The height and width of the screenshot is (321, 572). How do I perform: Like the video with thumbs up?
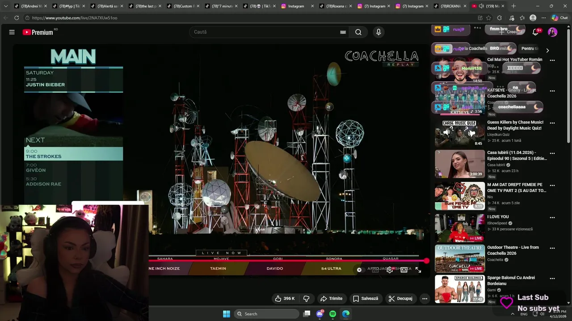(x=285, y=299)
